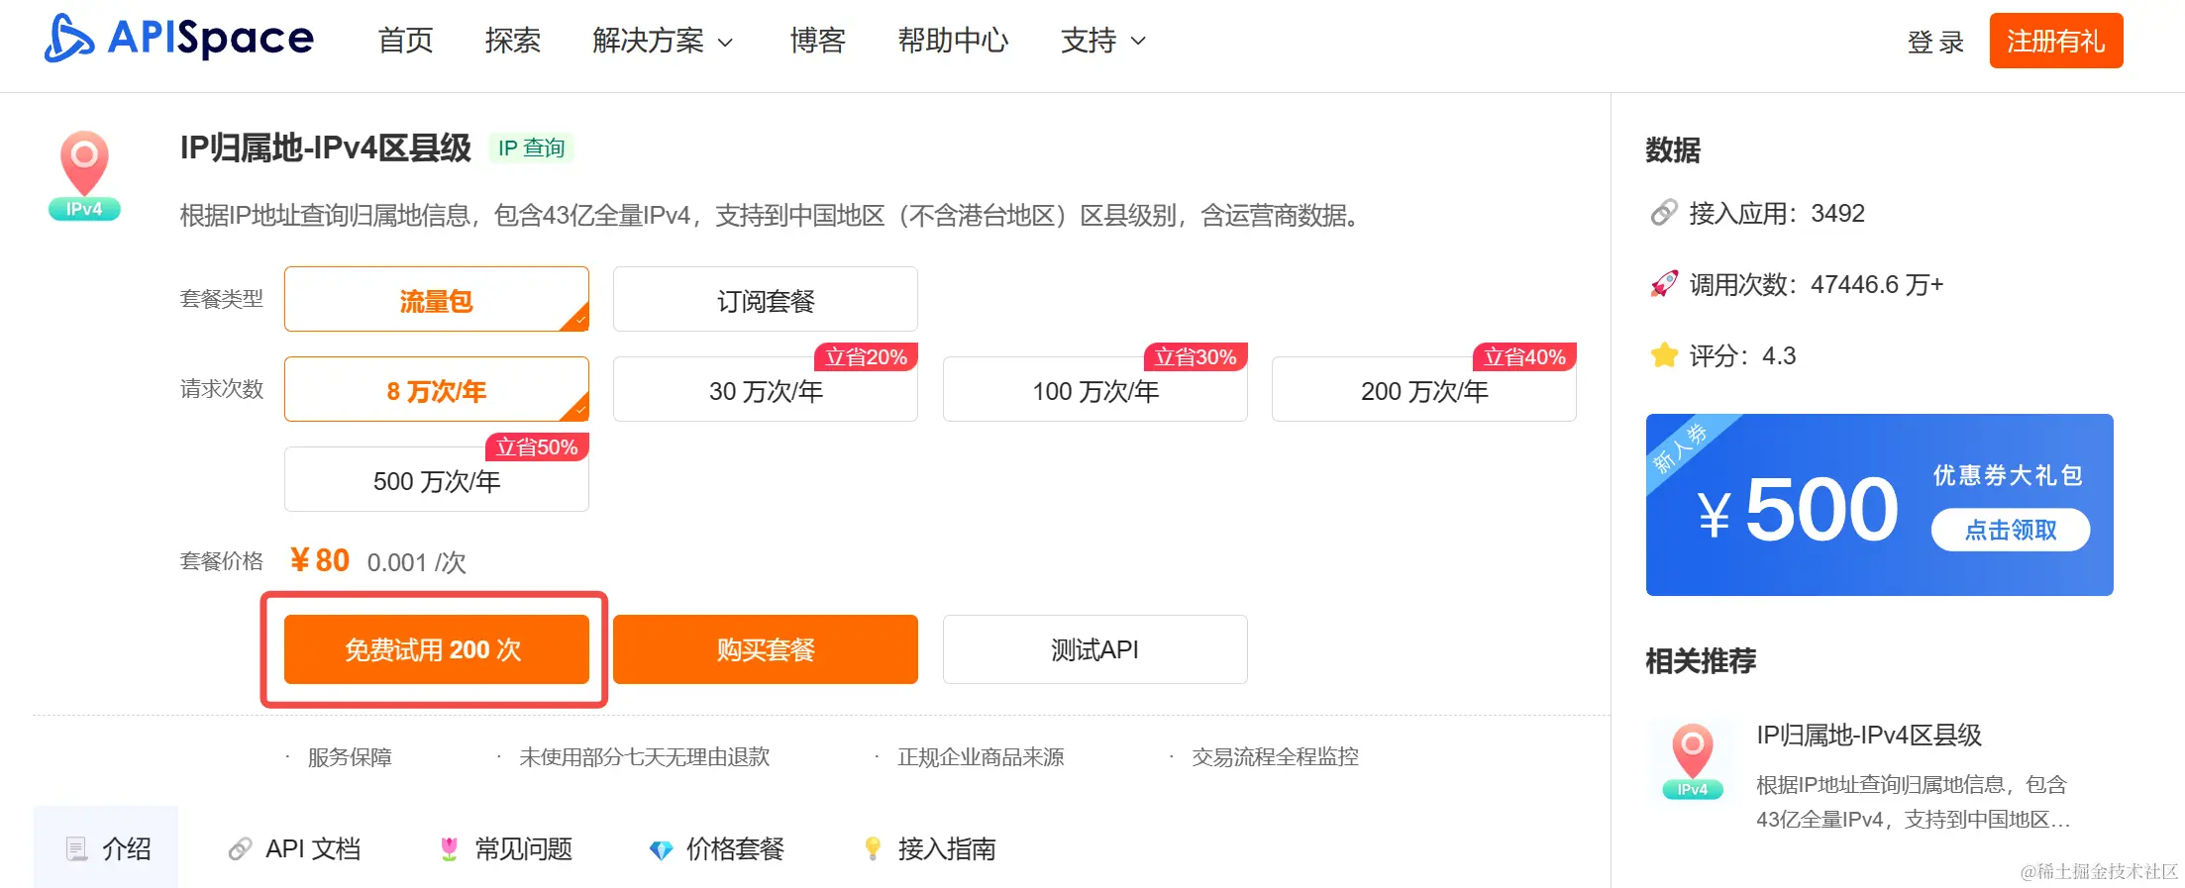
Task: Click the 交易流程全程监控 guarantee text
Action: point(1275,756)
